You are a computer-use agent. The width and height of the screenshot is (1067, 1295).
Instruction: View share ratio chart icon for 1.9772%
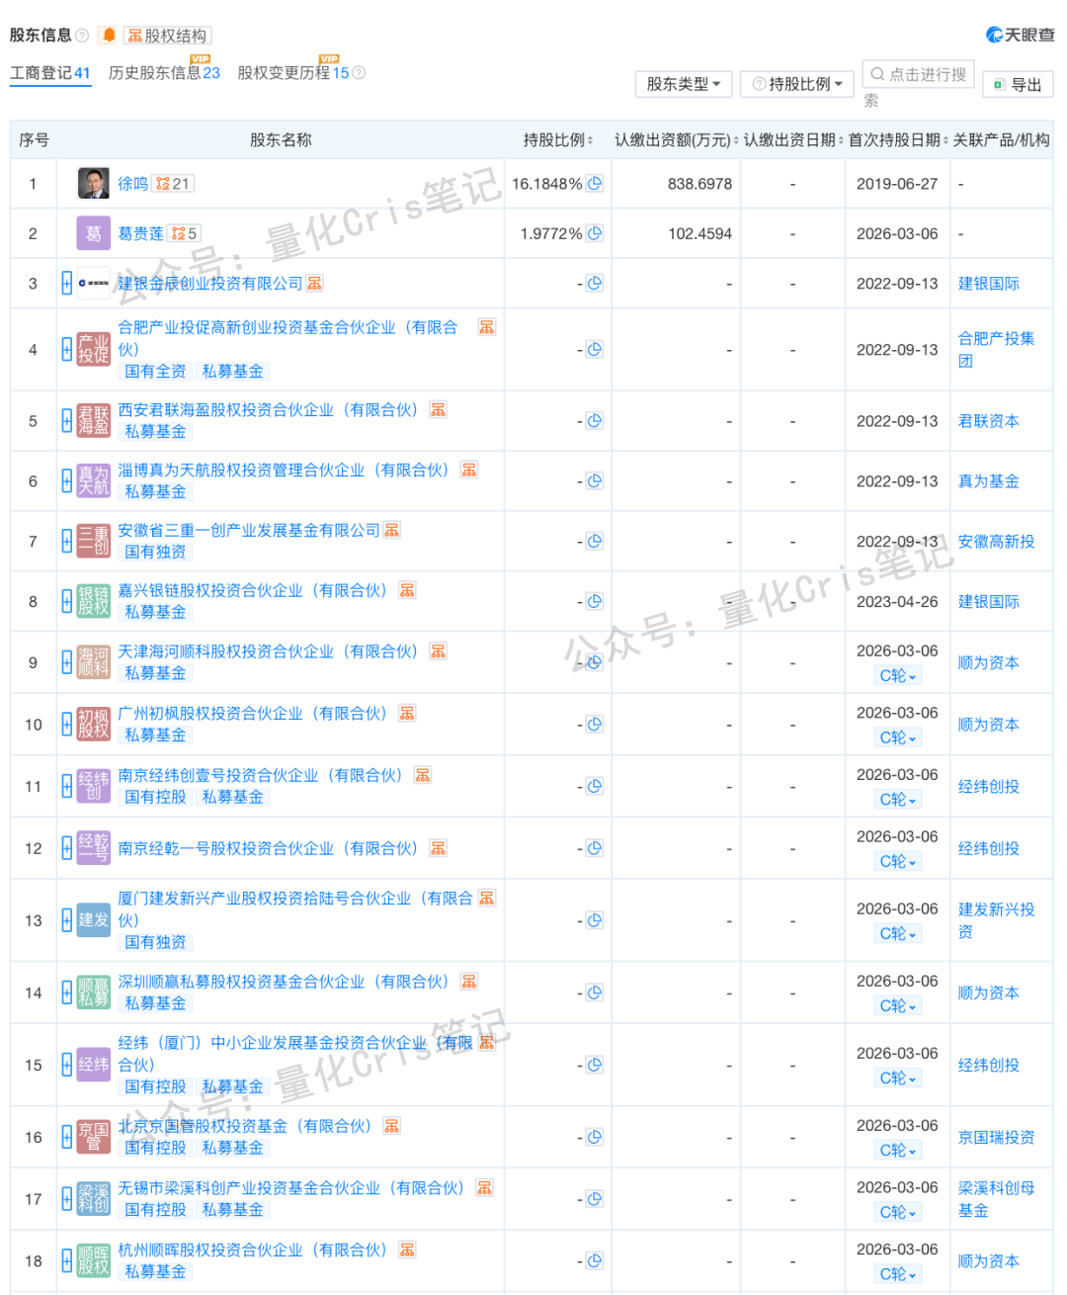[x=595, y=234]
